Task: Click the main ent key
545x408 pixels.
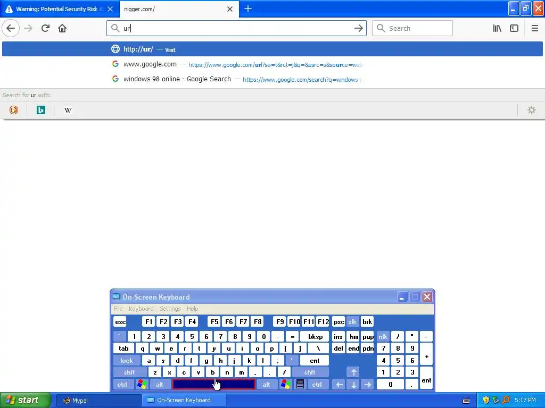Action: coord(315,361)
